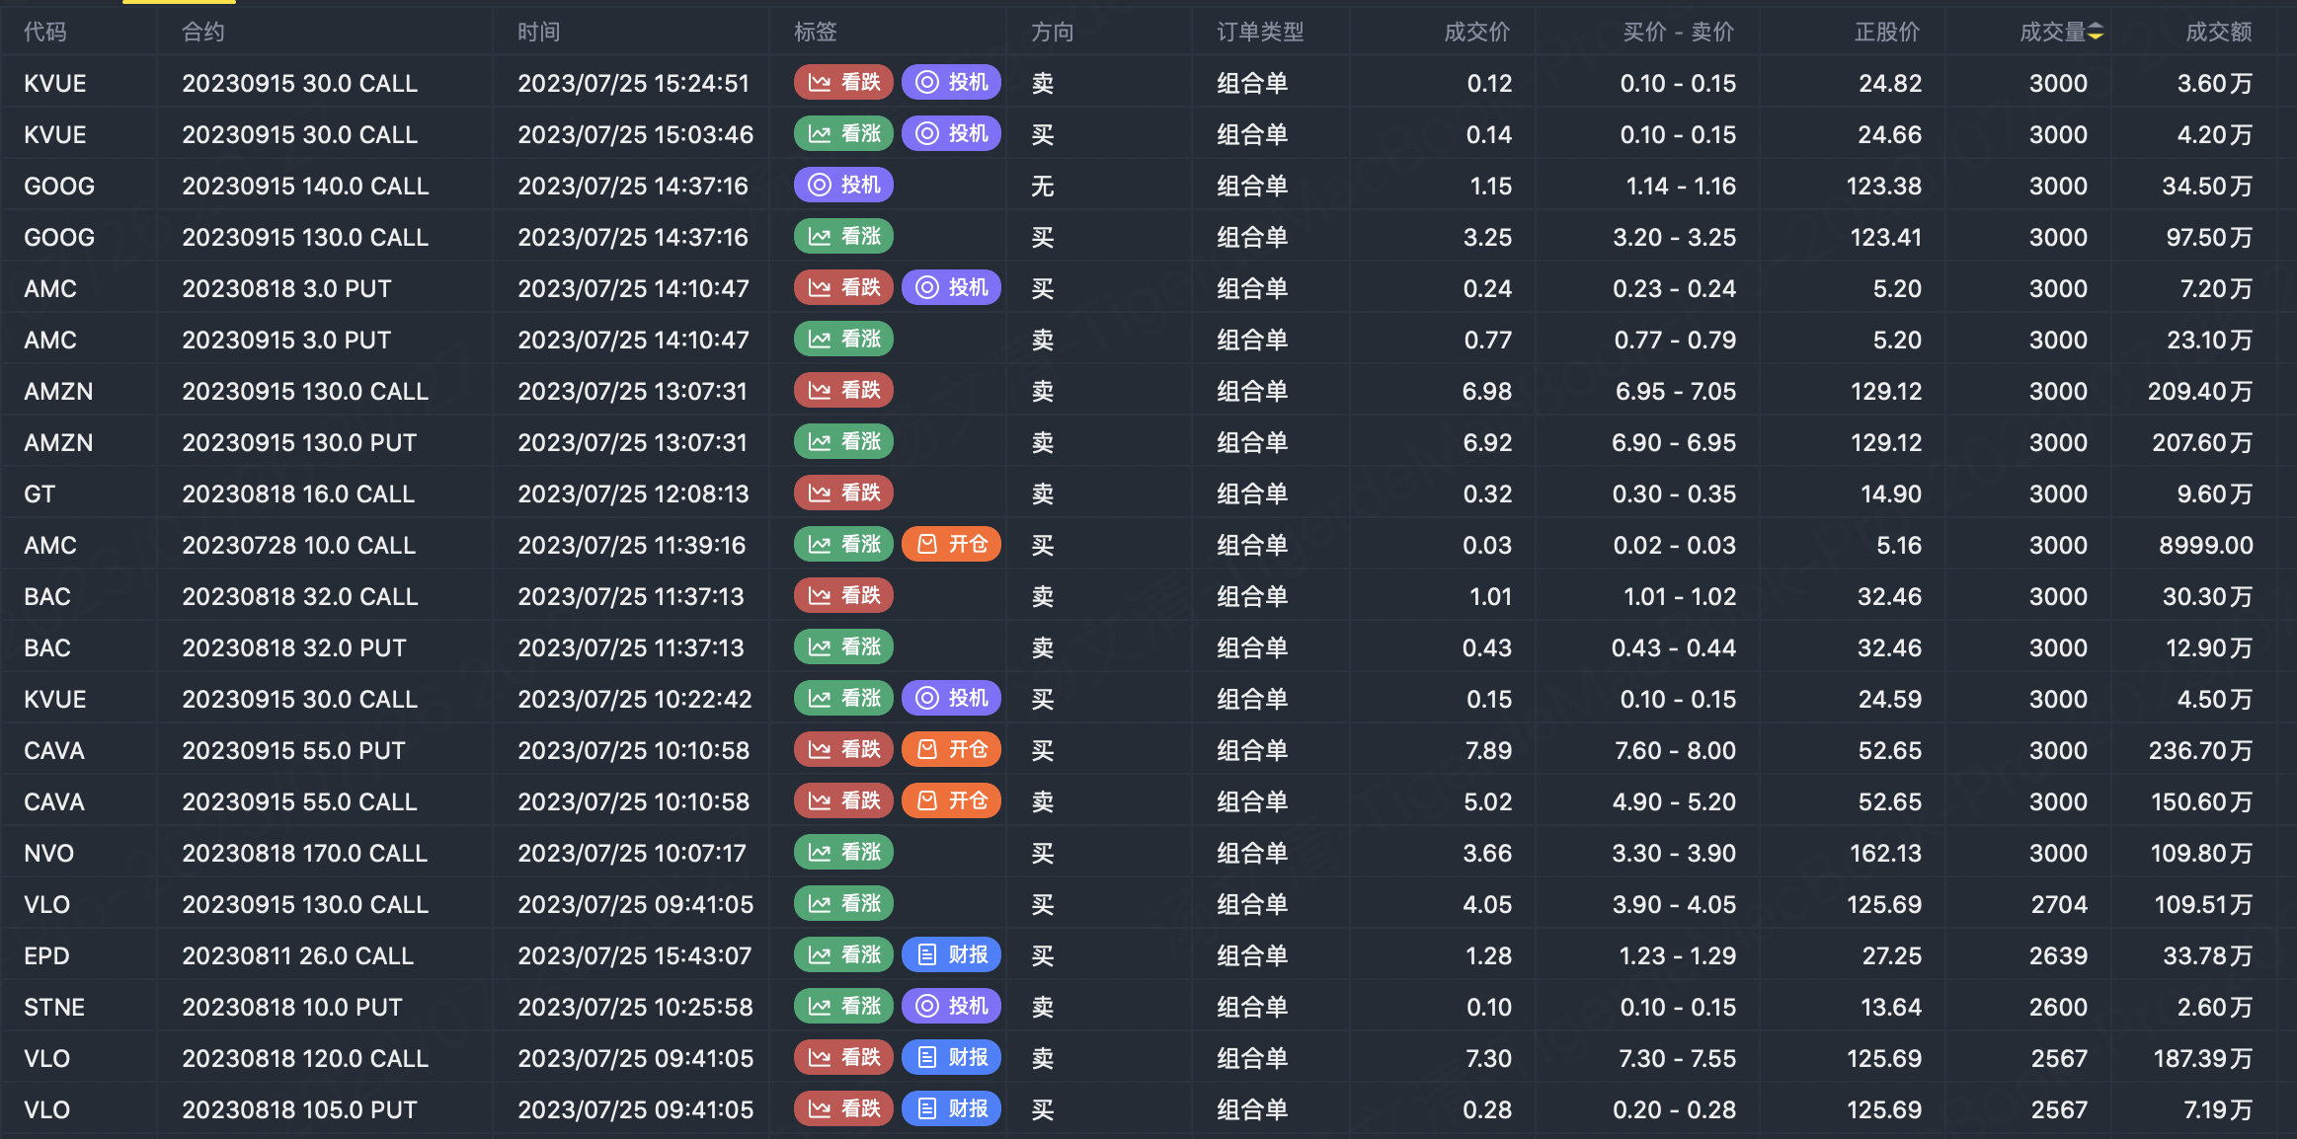Image resolution: width=2297 pixels, height=1139 pixels.
Task: Click the 成交价 column header
Action: click(1477, 33)
